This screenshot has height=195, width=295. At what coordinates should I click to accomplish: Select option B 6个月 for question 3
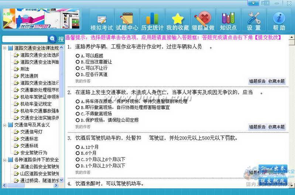pyautogui.click(x=78, y=153)
